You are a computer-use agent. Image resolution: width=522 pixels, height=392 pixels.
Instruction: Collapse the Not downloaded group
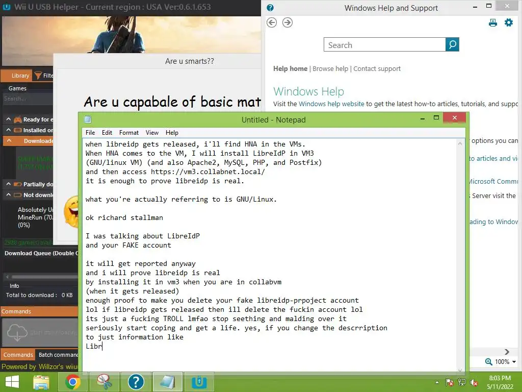coord(9,194)
